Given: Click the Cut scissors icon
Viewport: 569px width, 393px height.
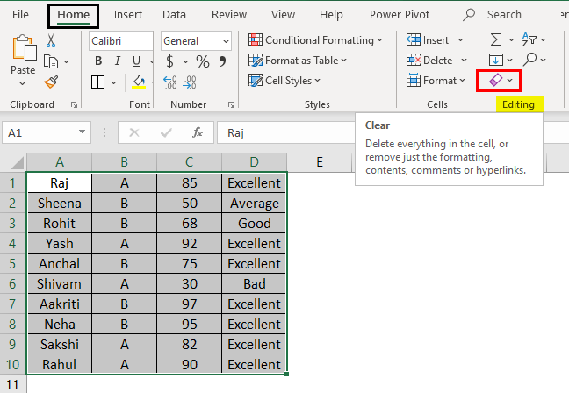Looking at the screenshot, I should pyautogui.click(x=51, y=41).
